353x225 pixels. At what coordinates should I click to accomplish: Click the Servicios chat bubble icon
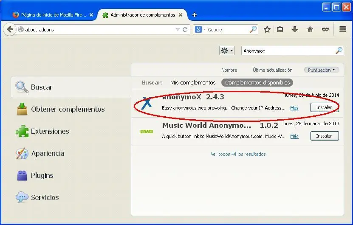coord(22,197)
